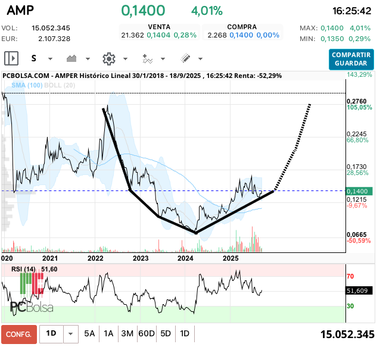The height and width of the screenshot is (347, 383).
Task: Click the MAX value 0,1400
Action: coord(332,28)
